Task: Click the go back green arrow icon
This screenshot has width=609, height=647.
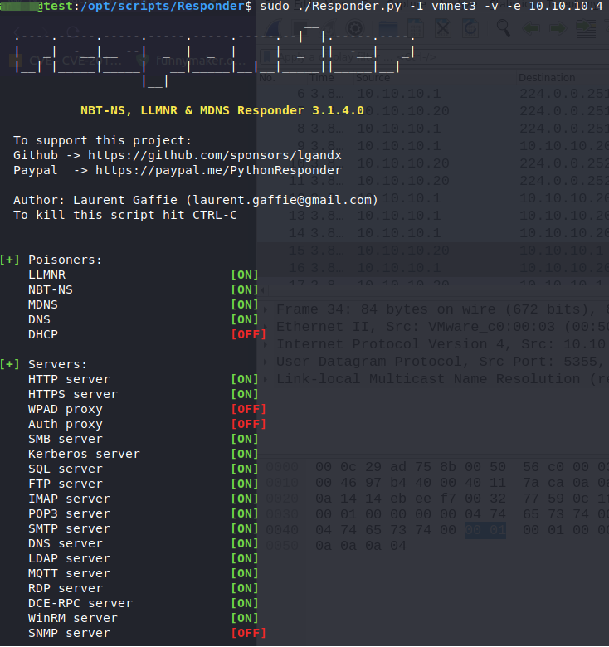Action: pos(529,28)
